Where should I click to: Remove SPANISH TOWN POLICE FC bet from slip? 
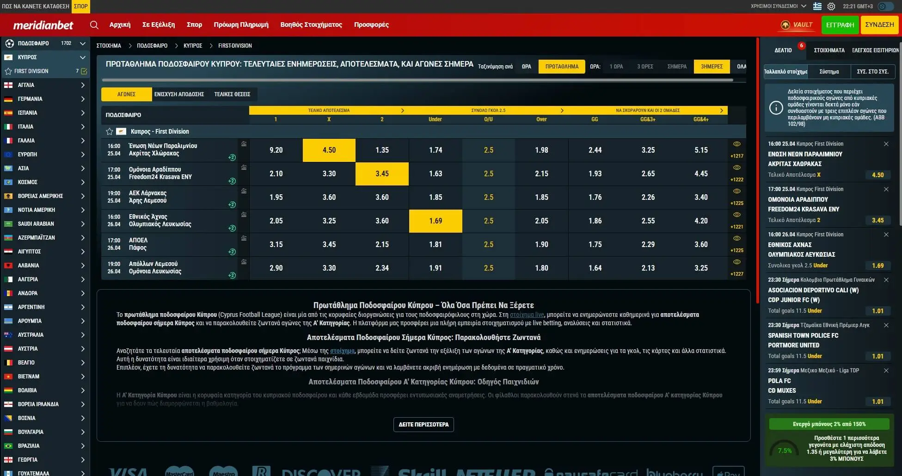pyautogui.click(x=886, y=325)
